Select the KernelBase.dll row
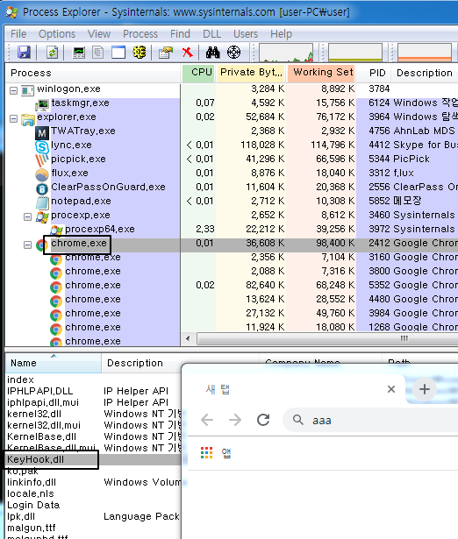This screenshot has width=458, height=539. pyautogui.click(x=94, y=436)
